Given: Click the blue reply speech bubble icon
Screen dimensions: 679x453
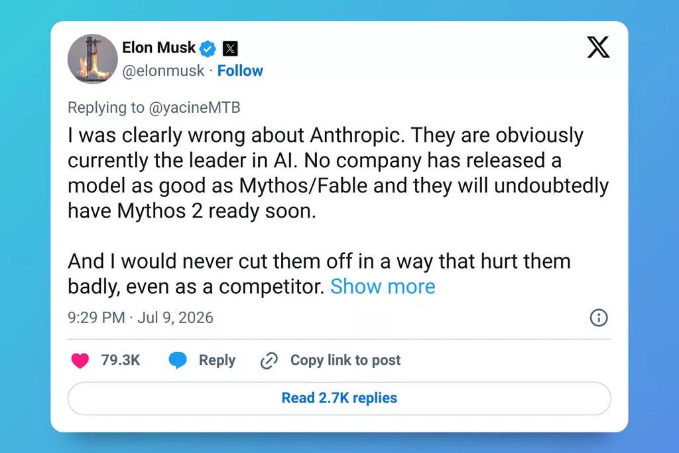Looking at the screenshot, I should pyautogui.click(x=178, y=360).
